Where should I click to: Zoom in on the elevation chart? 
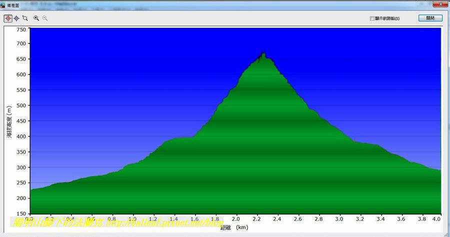pos(36,18)
